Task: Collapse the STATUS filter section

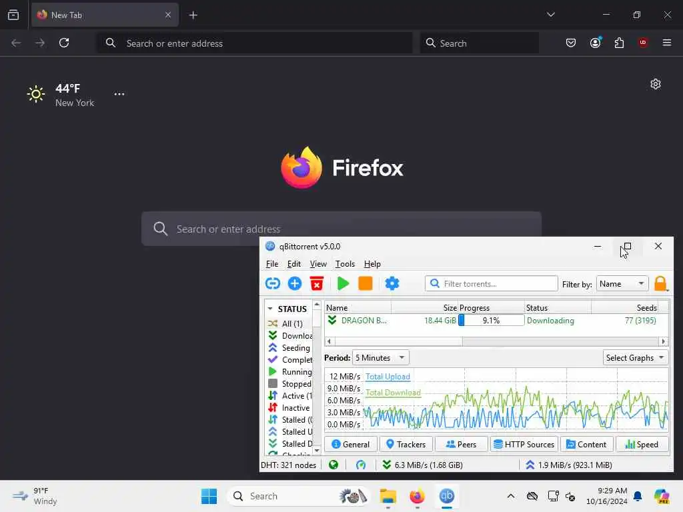Action: [x=270, y=309]
